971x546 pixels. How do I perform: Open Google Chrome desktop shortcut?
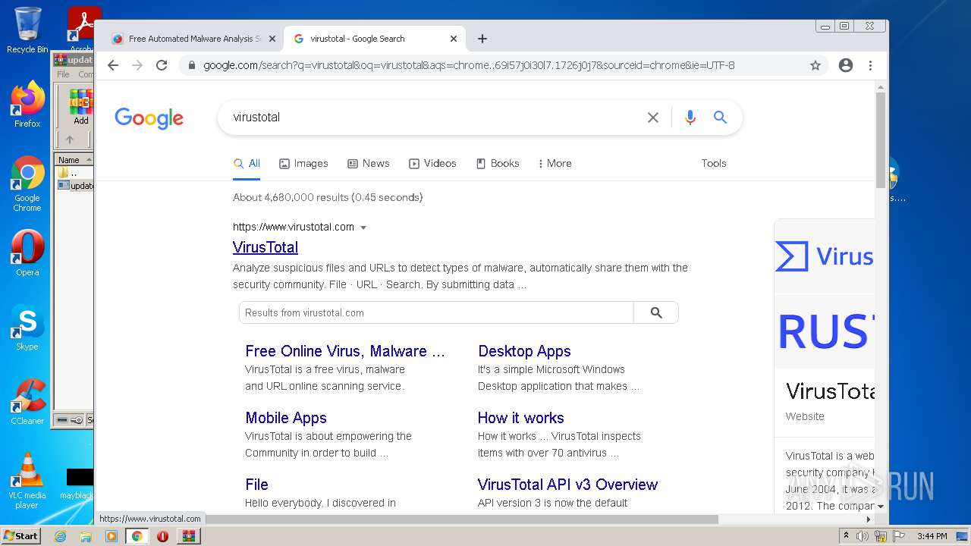coord(27,184)
